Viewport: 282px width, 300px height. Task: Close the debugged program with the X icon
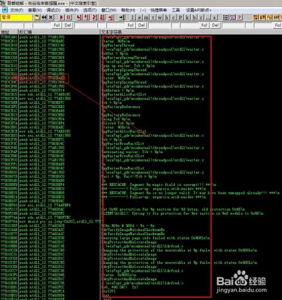tap(51, 18)
